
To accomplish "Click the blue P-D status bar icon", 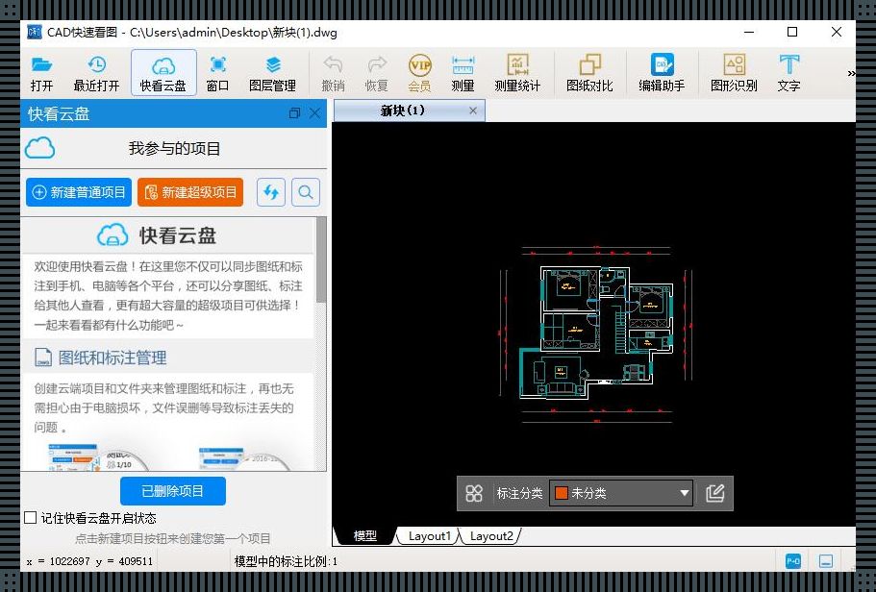I will point(793,561).
